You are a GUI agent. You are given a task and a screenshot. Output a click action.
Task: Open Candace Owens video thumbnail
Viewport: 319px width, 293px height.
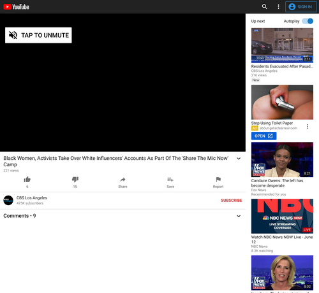(x=282, y=160)
